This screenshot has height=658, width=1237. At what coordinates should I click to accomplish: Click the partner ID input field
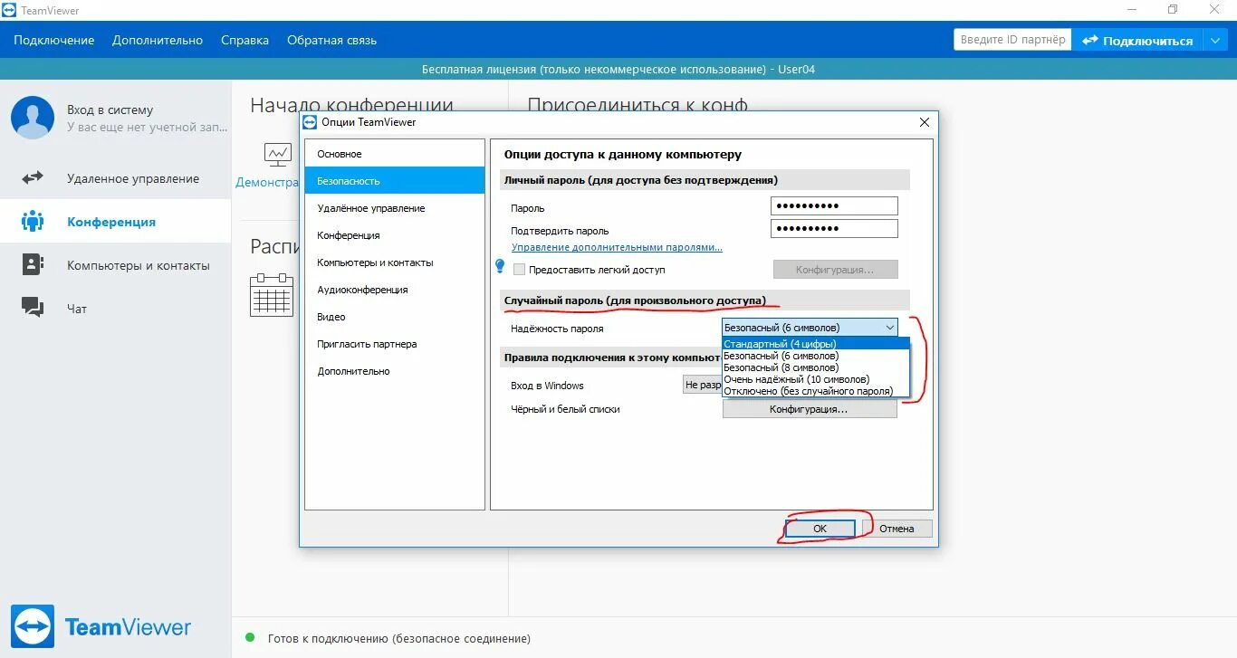[1012, 40]
